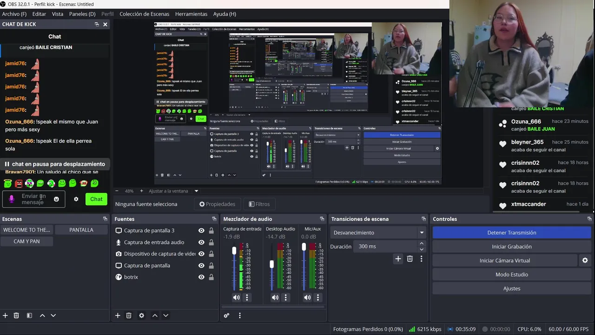The image size is (595, 335).
Task: Select the PANTALLA scene
Action: click(81, 230)
